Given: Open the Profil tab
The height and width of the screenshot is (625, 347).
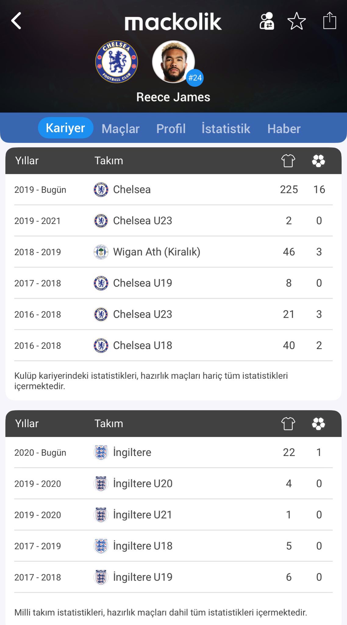Looking at the screenshot, I should coord(171,128).
